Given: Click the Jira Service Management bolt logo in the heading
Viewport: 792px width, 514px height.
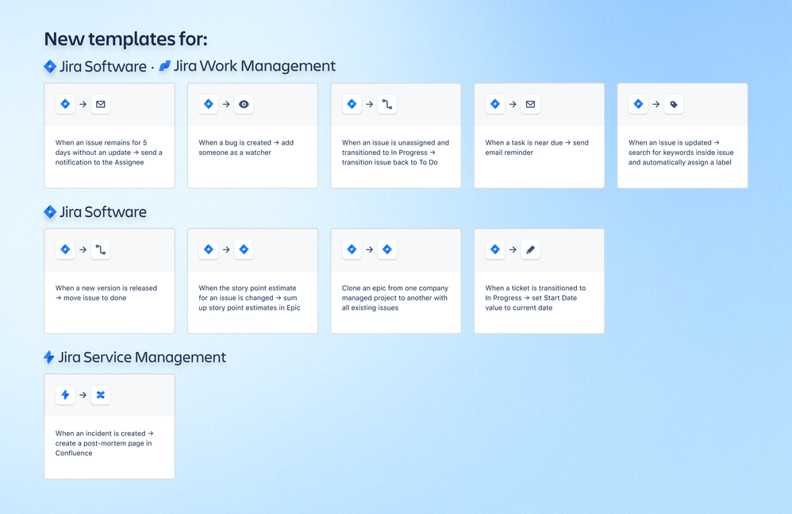Looking at the screenshot, I should point(49,357).
